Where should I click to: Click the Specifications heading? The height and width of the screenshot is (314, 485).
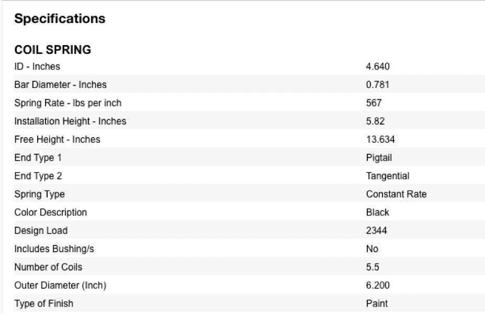coord(60,19)
